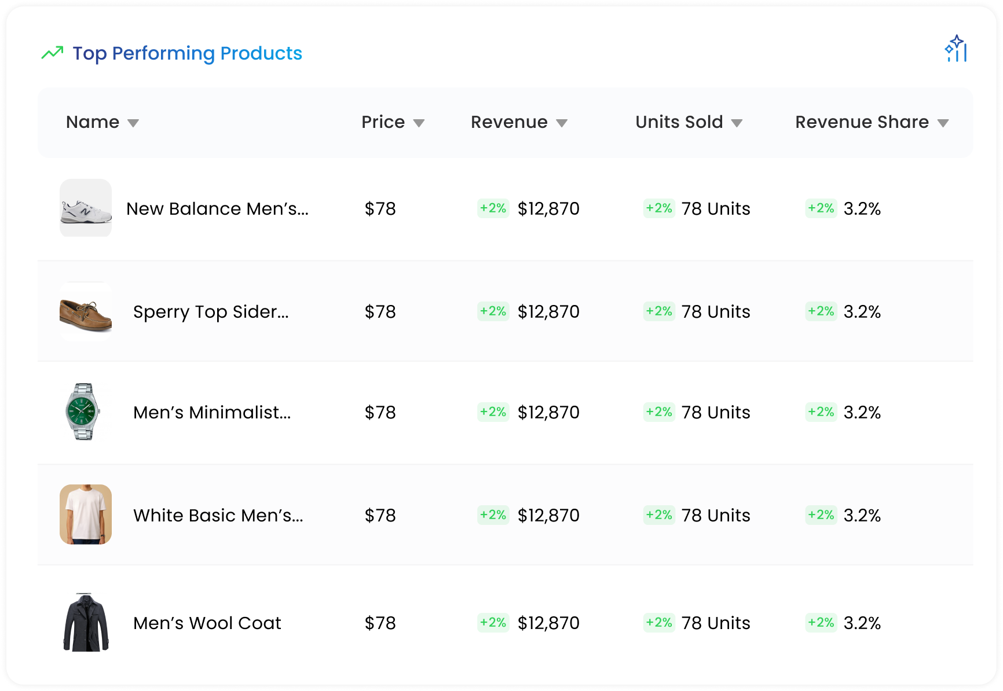Screen dimensions: 1003x691
Task: Open the Revenue Share column sort dropdown
Action: (943, 123)
